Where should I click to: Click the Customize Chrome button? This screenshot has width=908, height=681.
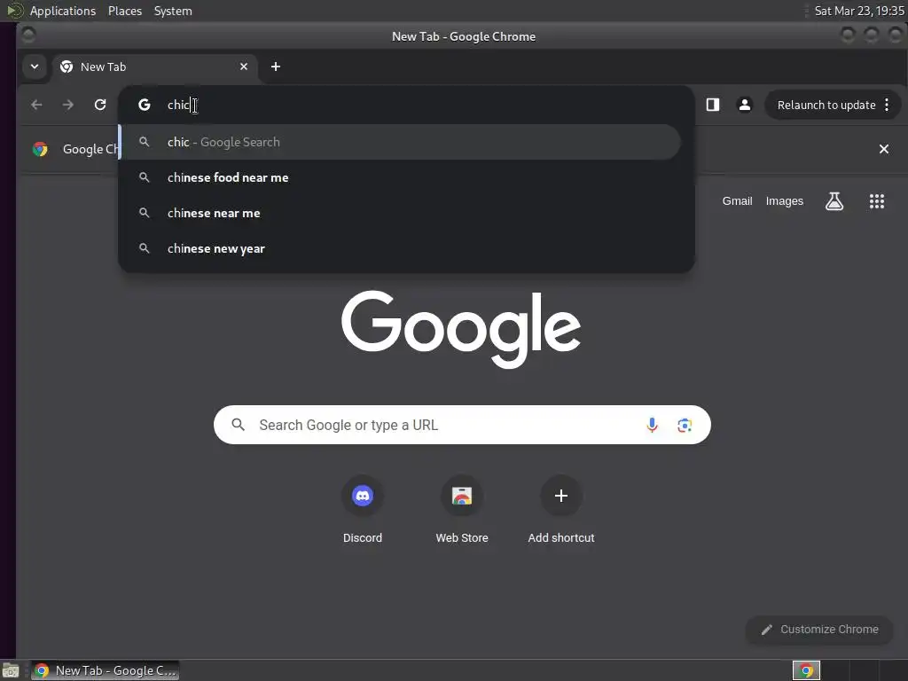pos(819,630)
